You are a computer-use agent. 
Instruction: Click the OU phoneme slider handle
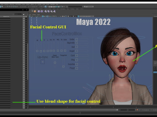(x=51, y=51)
